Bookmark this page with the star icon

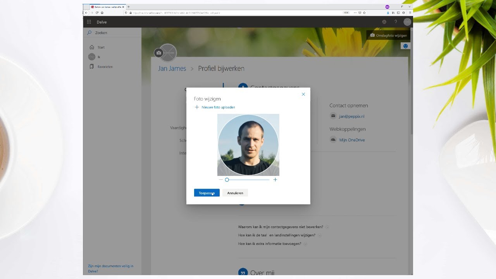click(x=364, y=13)
